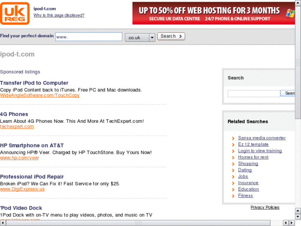Open 'Sansa media converter' related search
301x226 pixels.
262,138
